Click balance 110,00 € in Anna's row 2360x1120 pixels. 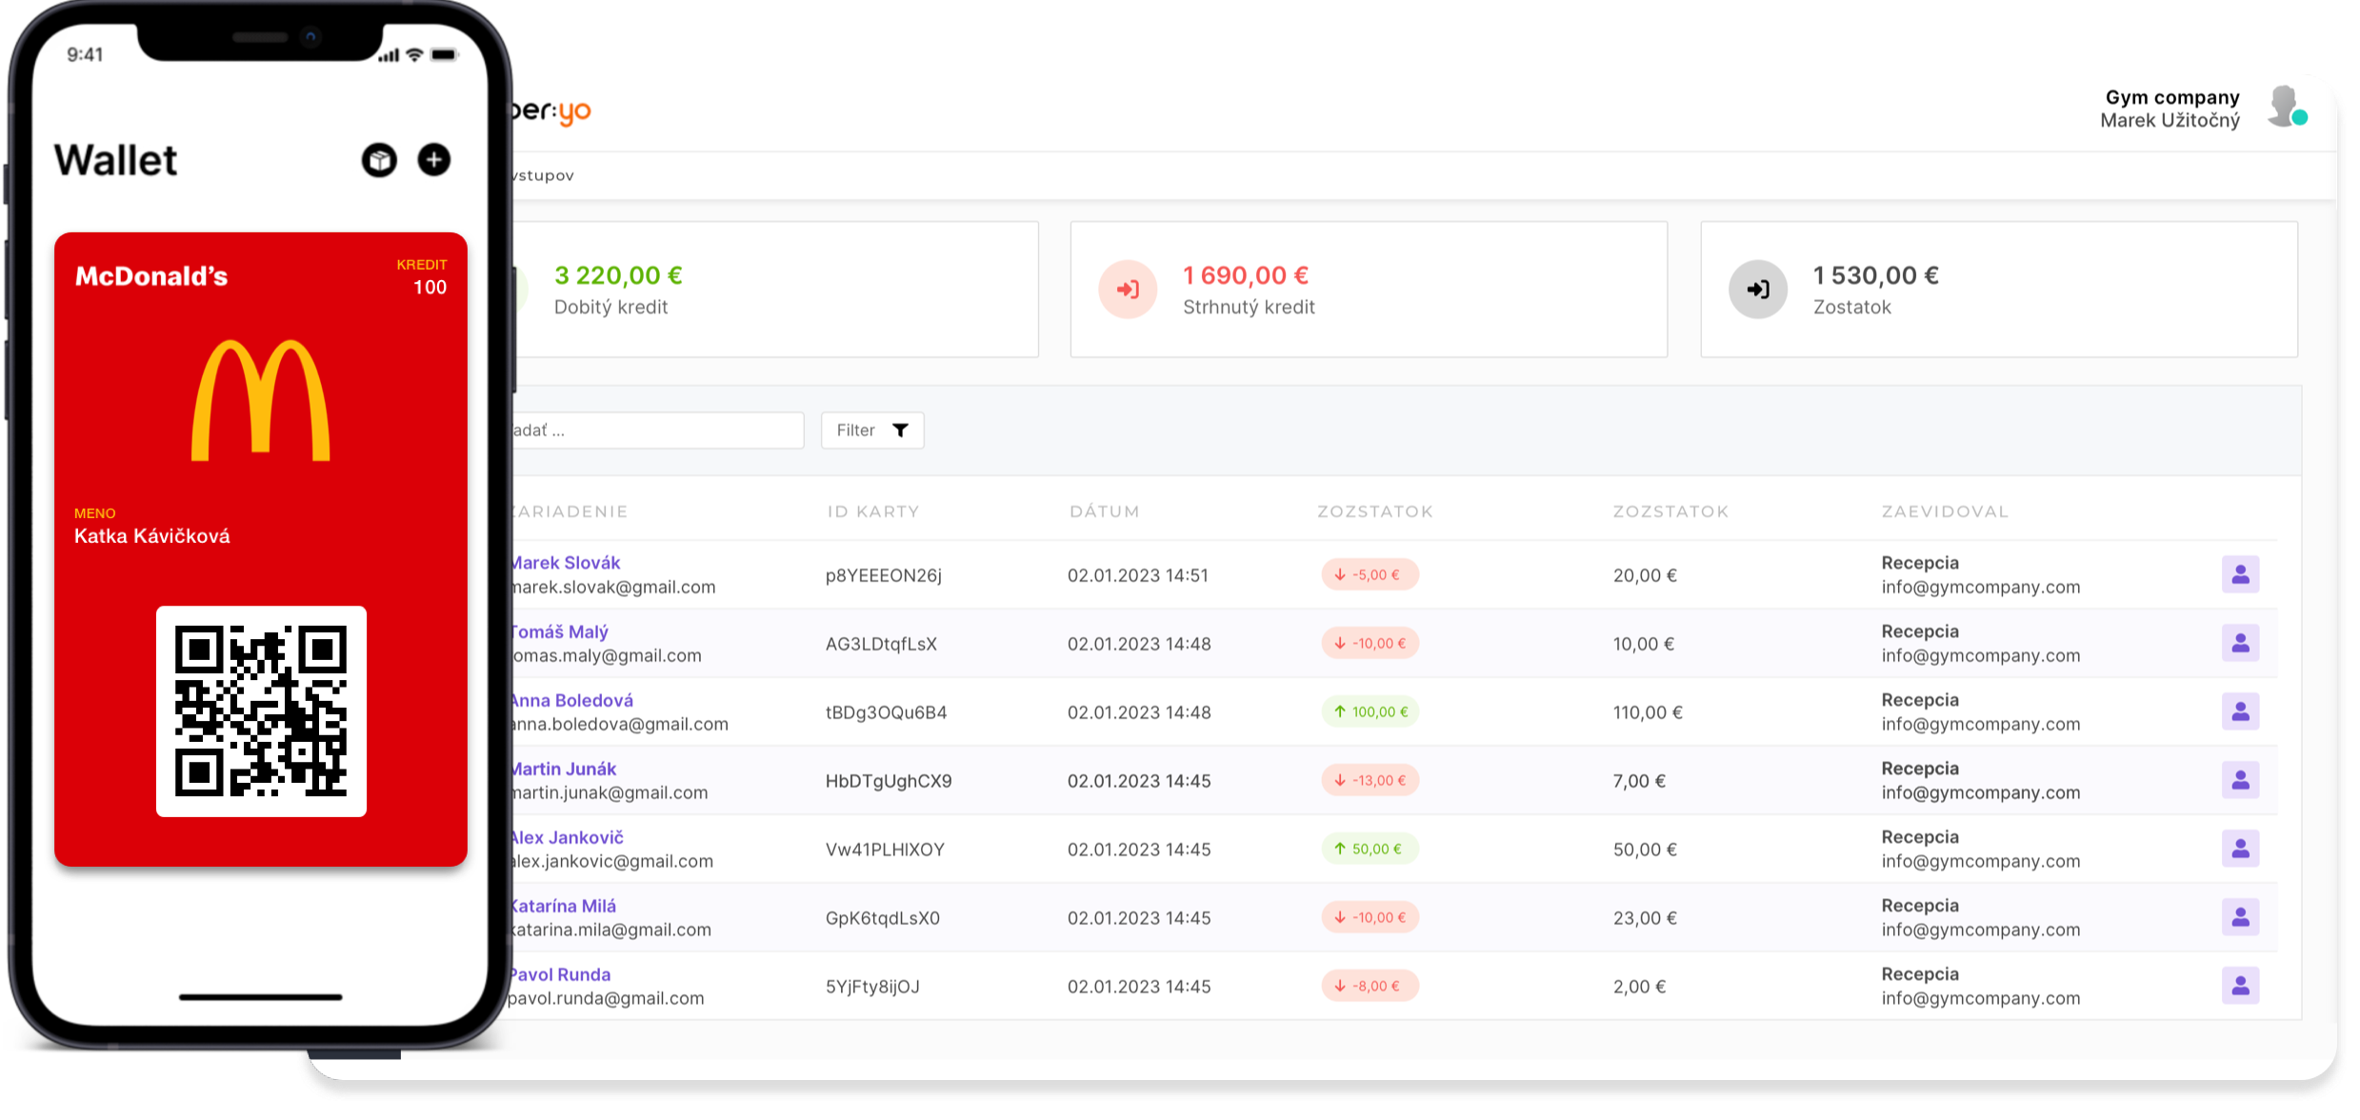point(1648,712)
